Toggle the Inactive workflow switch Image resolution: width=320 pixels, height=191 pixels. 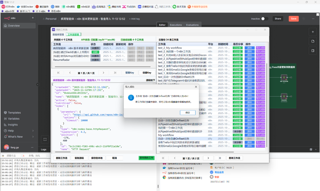265,19
